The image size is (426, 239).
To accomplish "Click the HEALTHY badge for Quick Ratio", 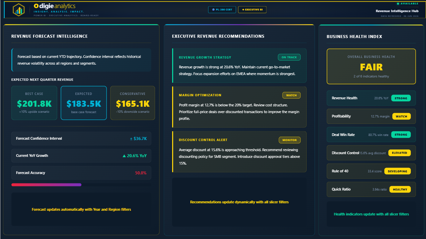I will 400,189.
